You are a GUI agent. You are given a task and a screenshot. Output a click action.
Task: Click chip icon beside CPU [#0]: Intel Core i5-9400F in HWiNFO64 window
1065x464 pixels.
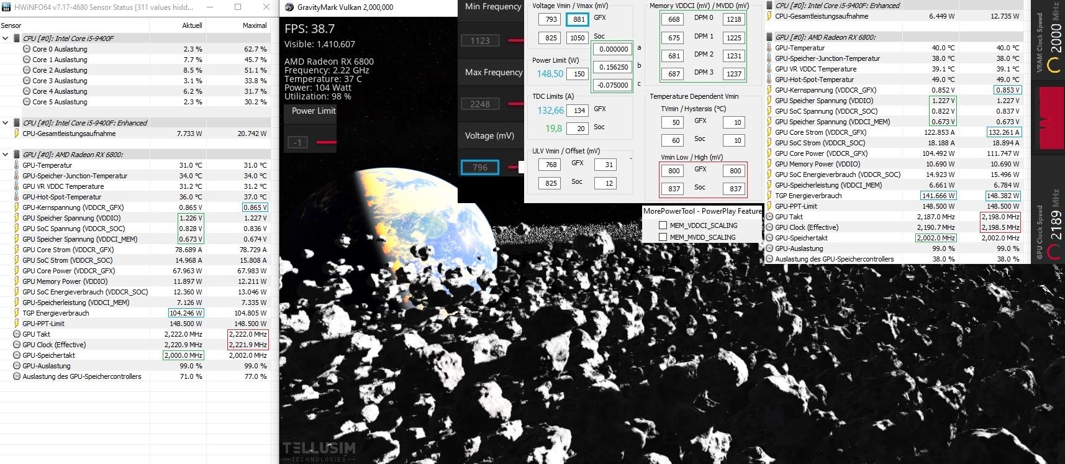(x=17, y=38)
